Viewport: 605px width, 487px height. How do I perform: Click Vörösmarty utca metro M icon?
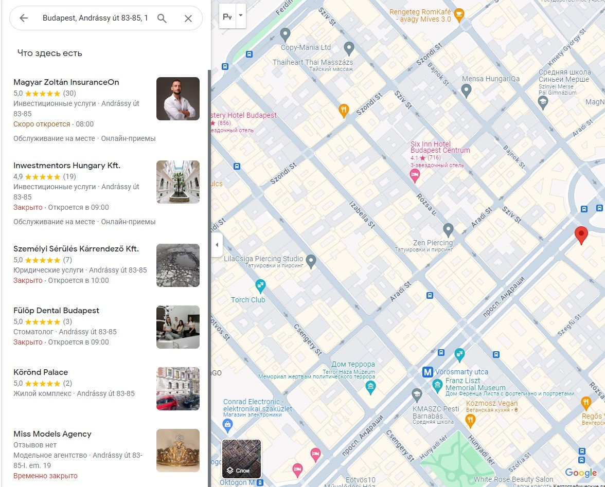(x=428, y=372)
